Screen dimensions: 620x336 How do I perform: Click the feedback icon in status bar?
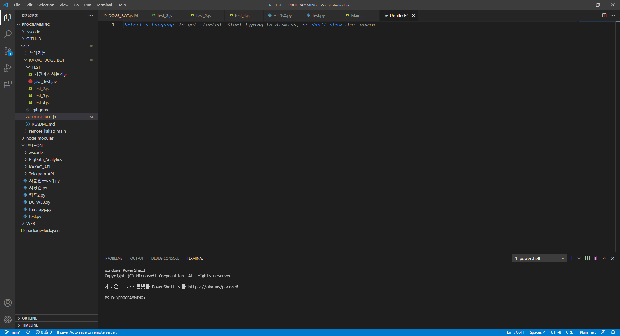tap(603, 332)
